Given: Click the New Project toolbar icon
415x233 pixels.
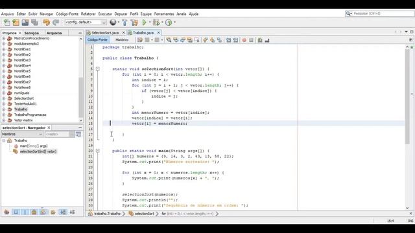Looking at the screenshot, I should (16, 23).
